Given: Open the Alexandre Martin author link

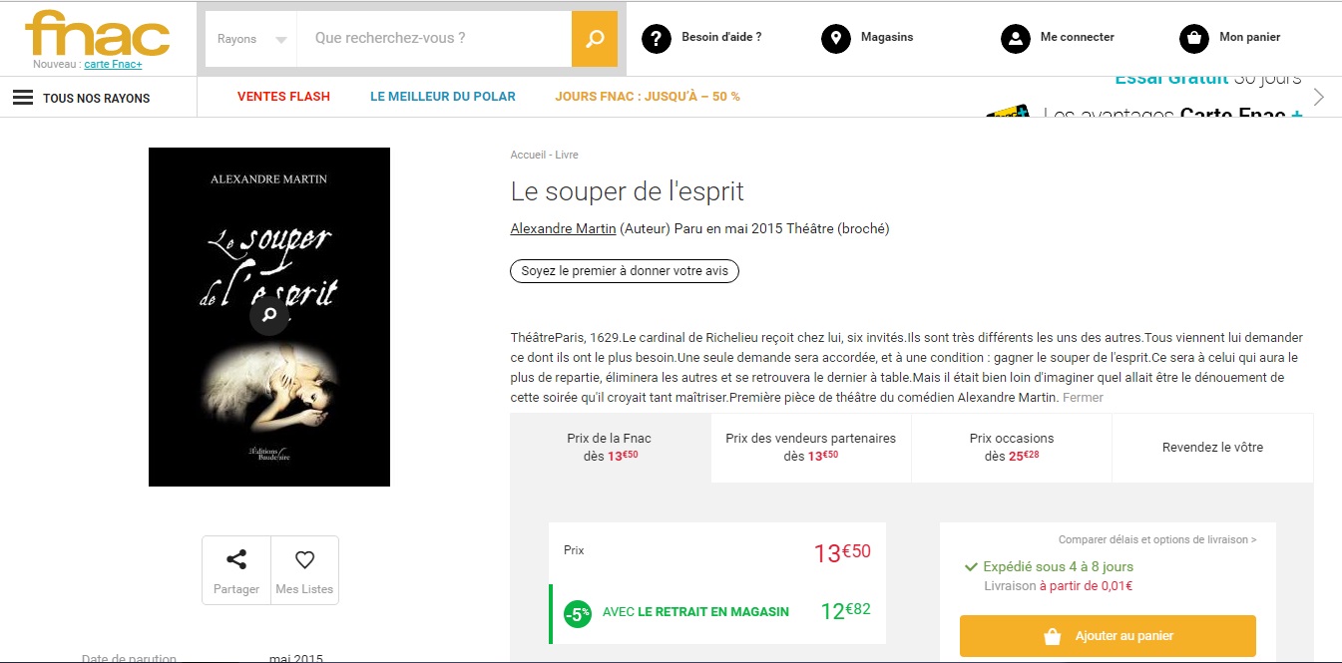Looking at the screenshot, I should 562,228.
